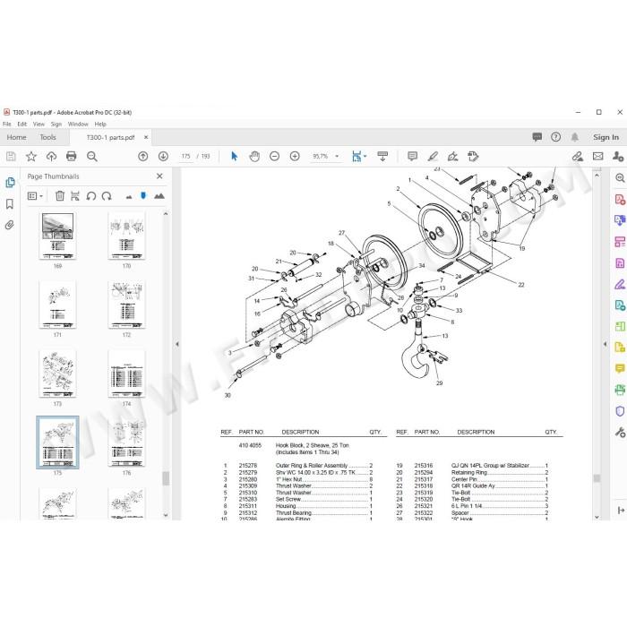627x627 pixels.
Task: Activate the hand pan tool
Action: pos(254,157)
